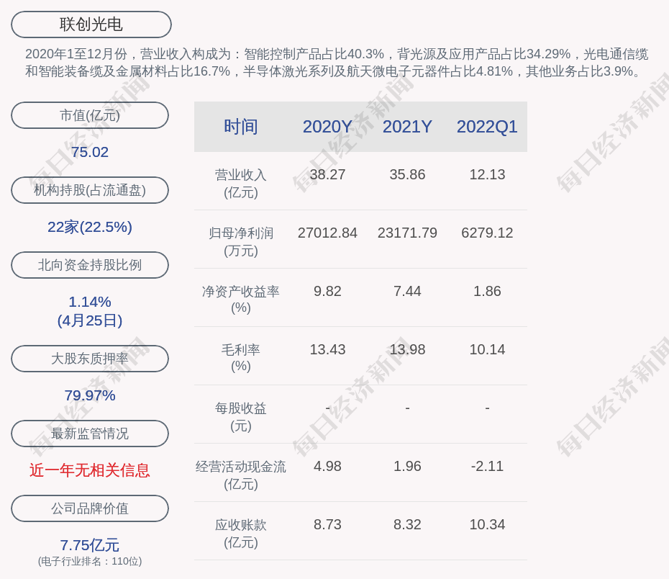This screenshot has height=579, width=669.
Task: Select the 2022Q1 column header
Action: [487, 127]
